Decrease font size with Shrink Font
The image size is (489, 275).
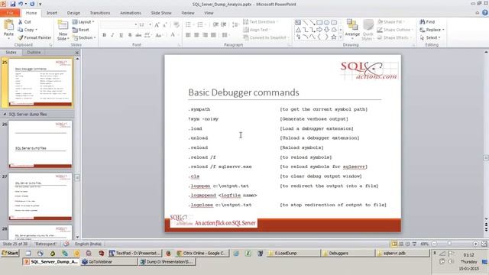coord(165,24)
